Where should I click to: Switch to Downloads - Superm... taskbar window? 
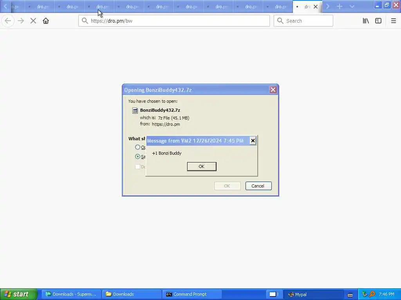pos(71,294)
